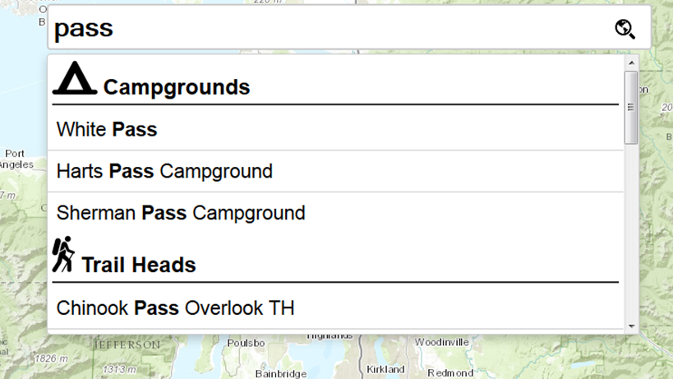The image size is (673, 379).
Task: Select the White Pass campground suggestion
Action: click(x=107, y=129)
